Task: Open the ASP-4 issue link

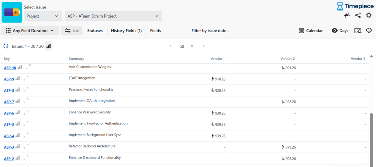Action: [x=9, y=136]
